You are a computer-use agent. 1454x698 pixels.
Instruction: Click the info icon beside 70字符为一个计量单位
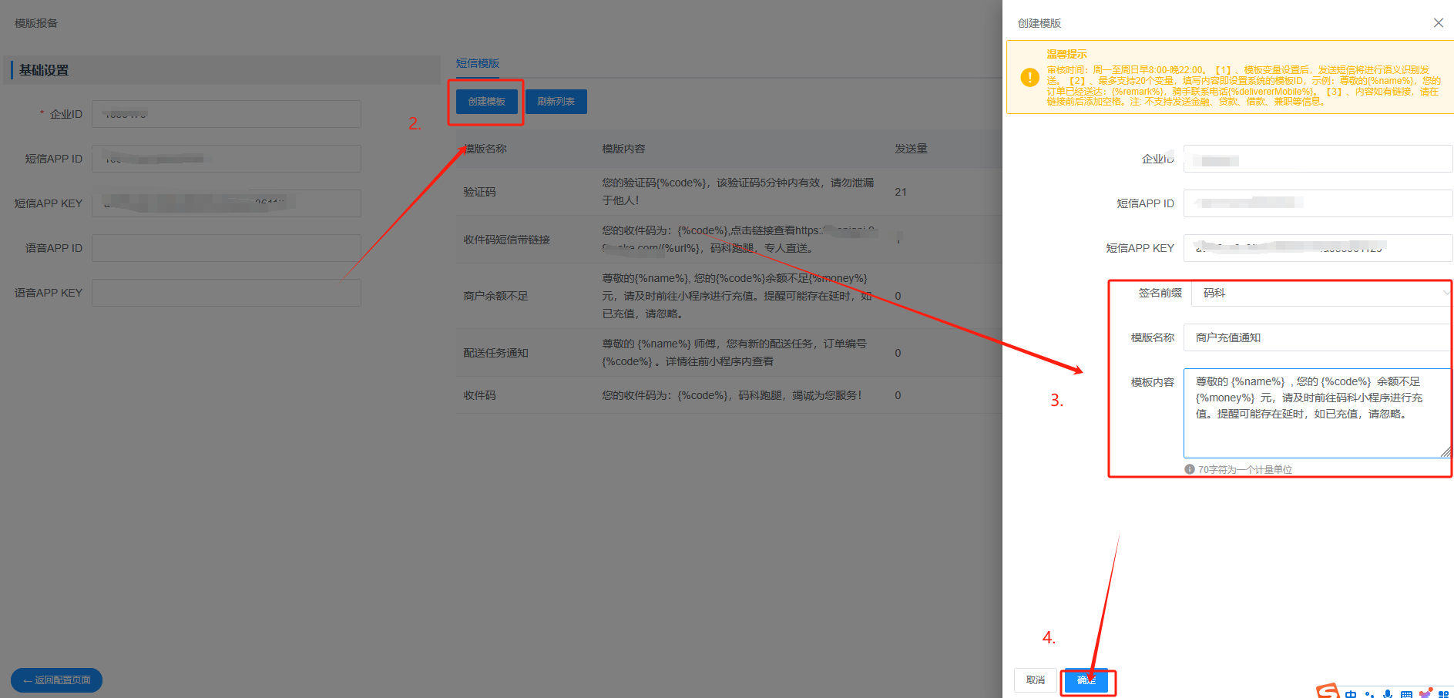[1190, 469]
